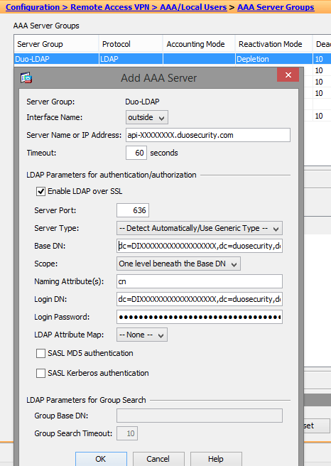Screen dimensions: 331x466
Task: Click the Group Search Timeout field
Action: tap(127, 433)
